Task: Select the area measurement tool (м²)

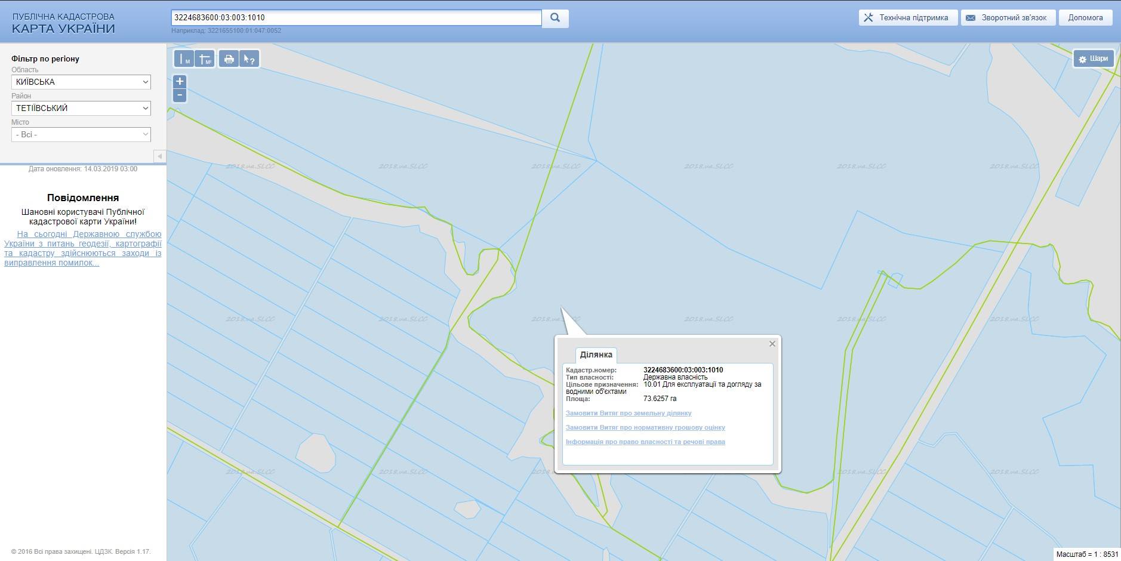Action: tap(205, 59)
